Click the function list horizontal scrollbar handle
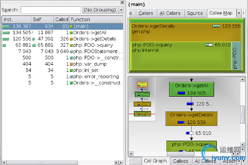Image resolution: width=248 pixels, height=165 pixels. pos(42,163)
